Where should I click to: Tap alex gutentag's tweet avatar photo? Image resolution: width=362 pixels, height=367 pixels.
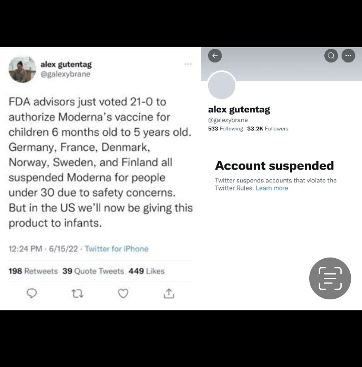[22, 69]
